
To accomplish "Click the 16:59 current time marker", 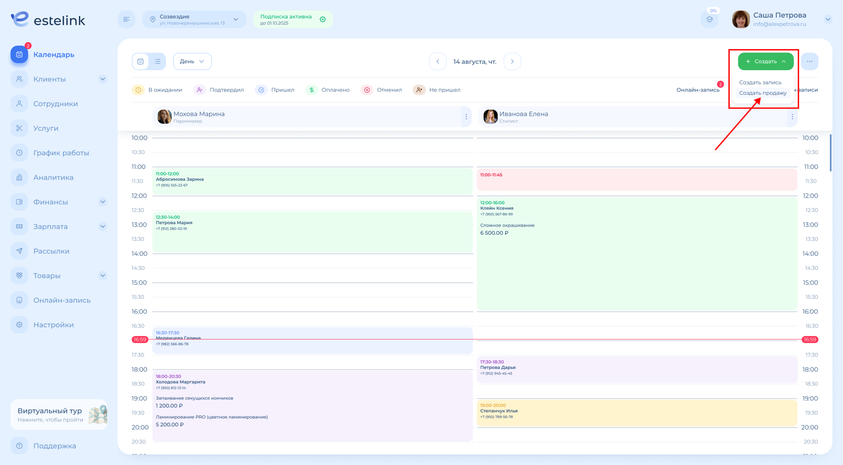I will coord(140,340).
